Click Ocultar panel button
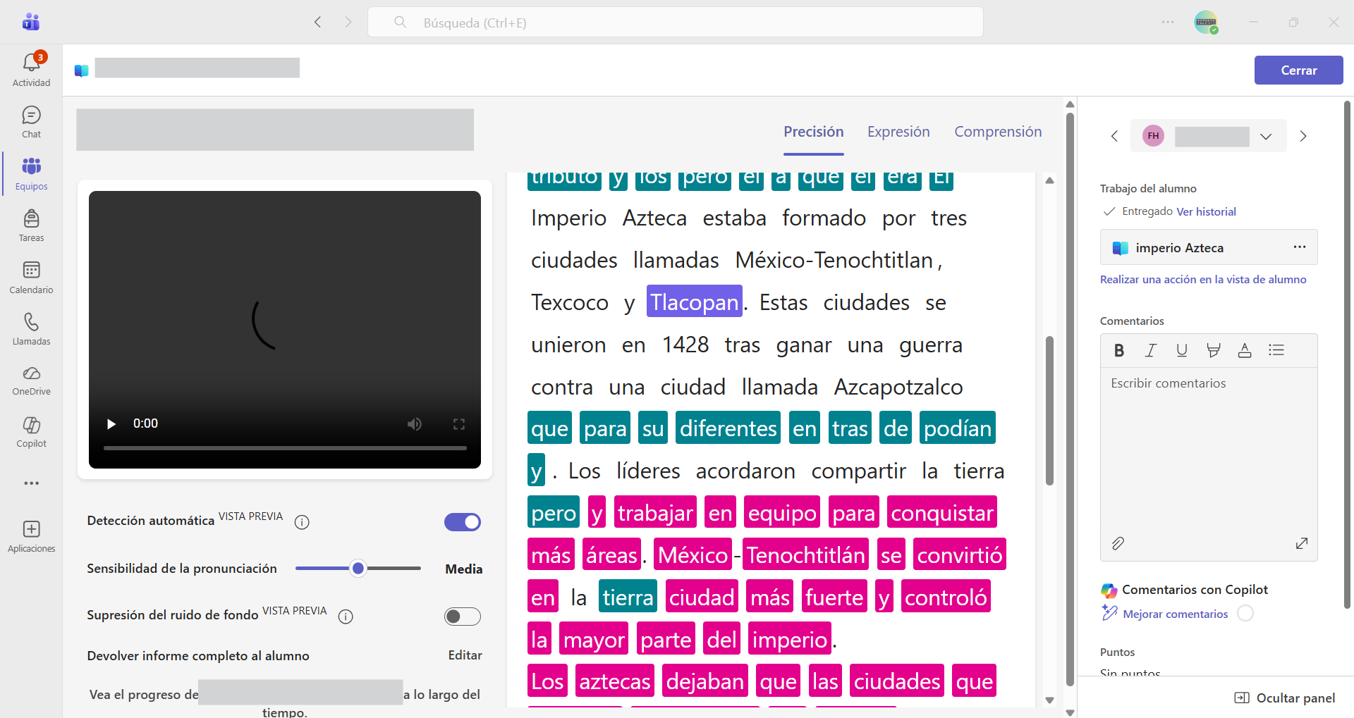Screen dimensions: 1354x718 (1285, 698)
